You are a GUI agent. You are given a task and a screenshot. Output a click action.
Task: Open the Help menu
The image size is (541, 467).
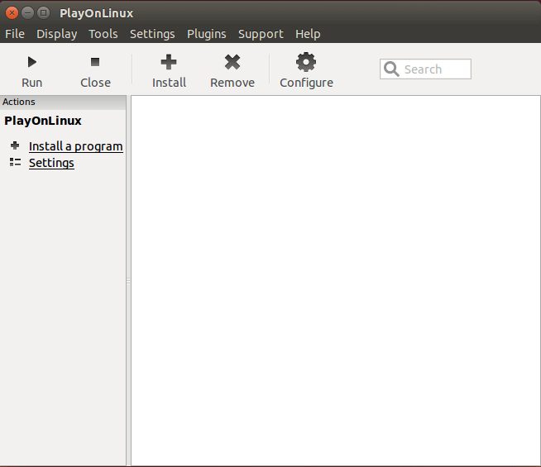tap(308, 34)
